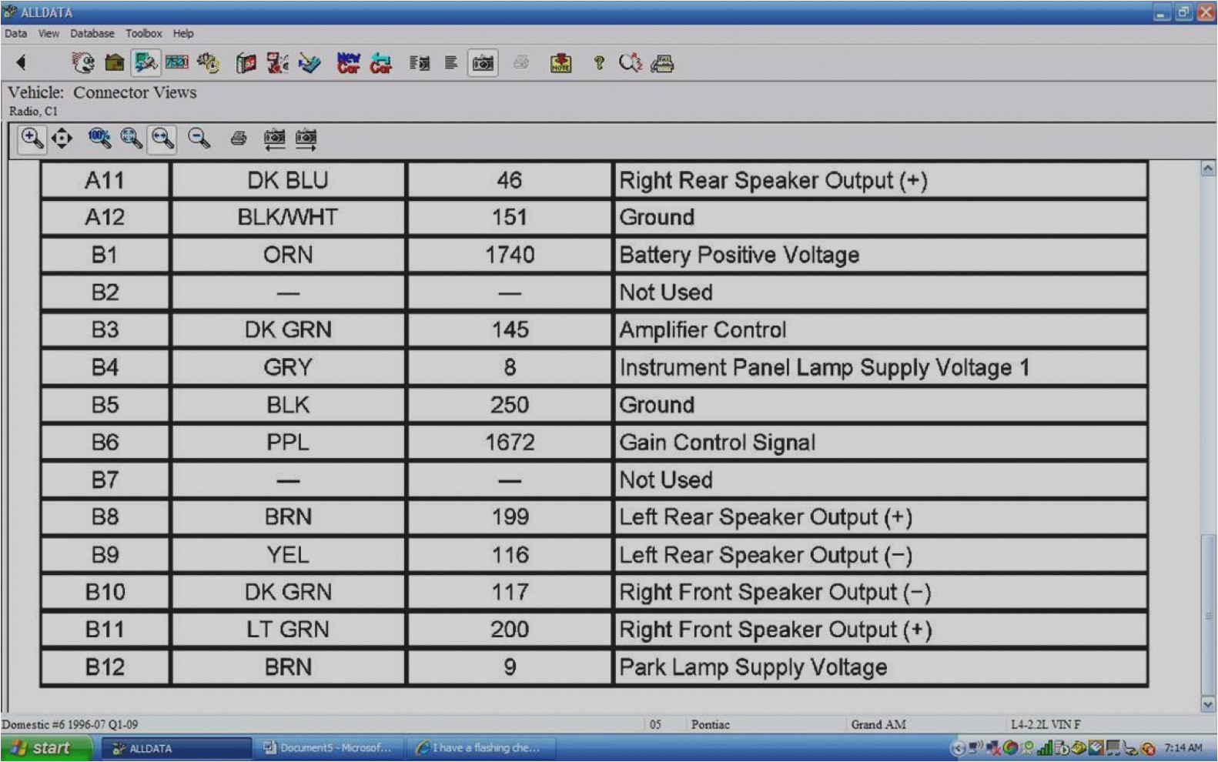
Task: Click the scrollbar up arrow
Action: click(1207, 169)
